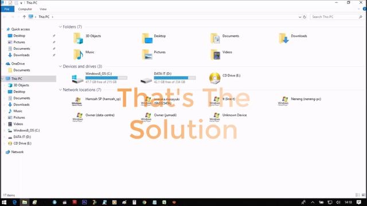The image size is (367, 206).
Task: Click the This PC breadcrumb in address bar
Action: pos(44,17)
